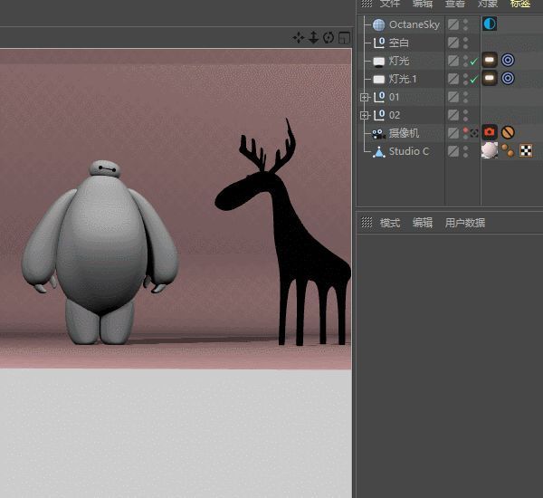Click the viewport move camera icon

pos(298,37)
